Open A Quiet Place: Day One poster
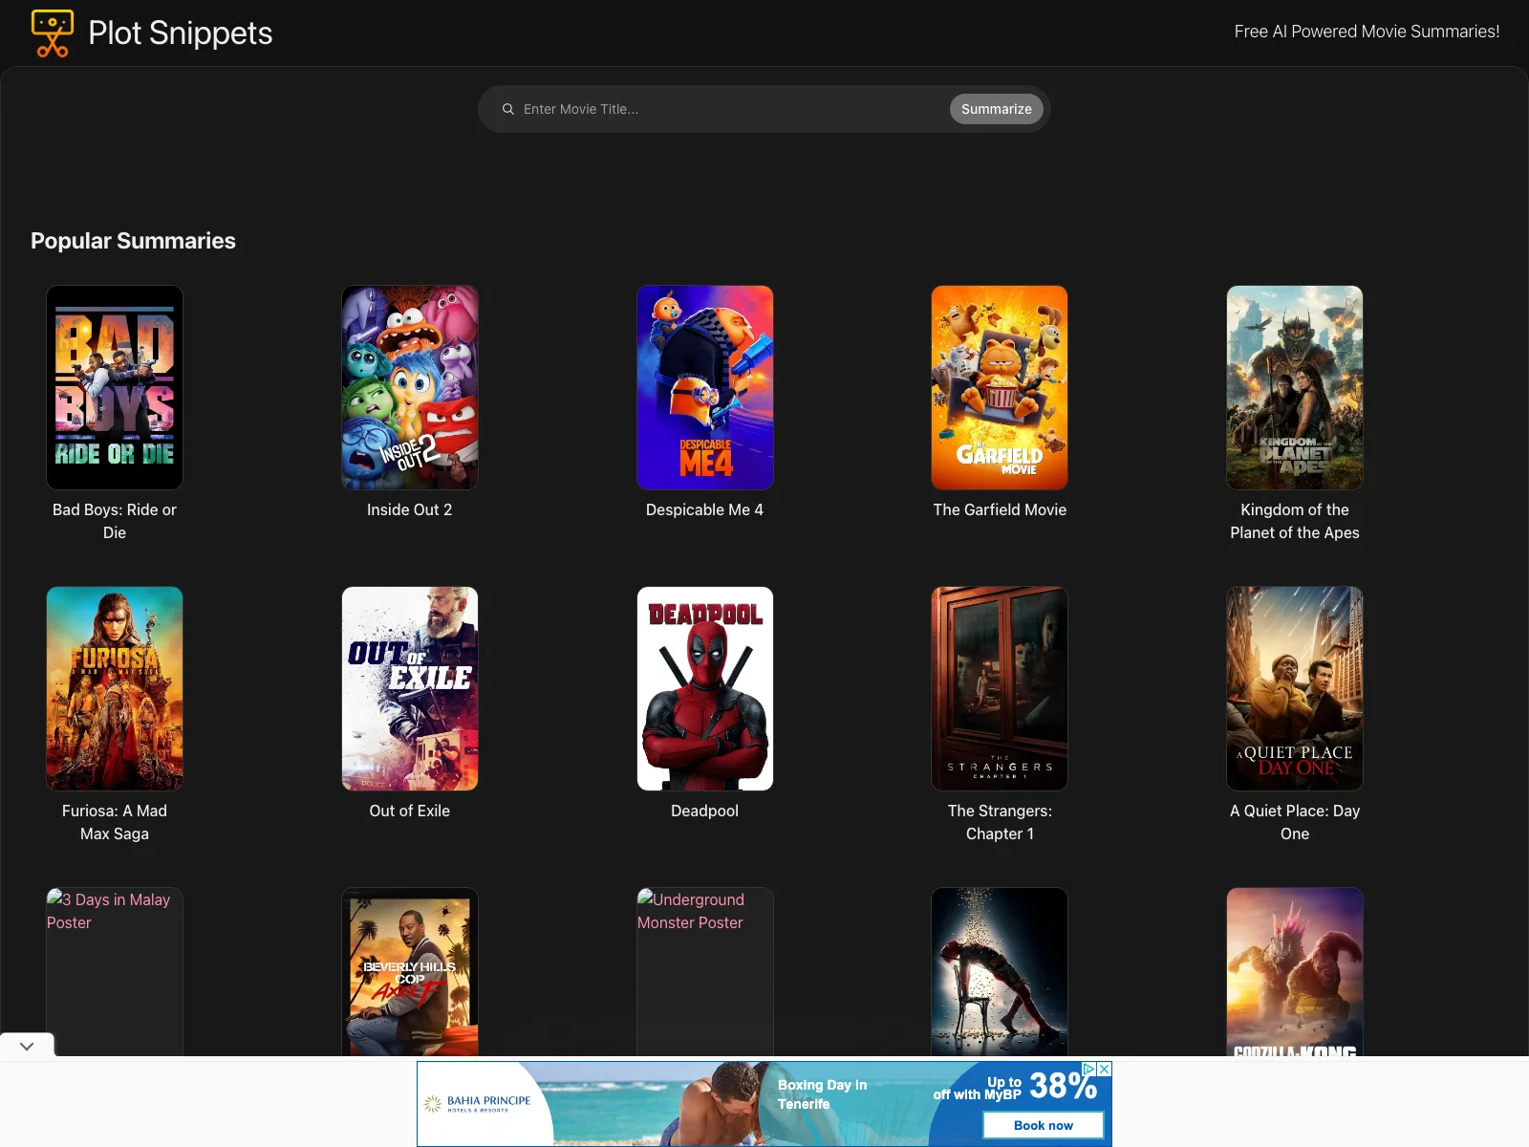Screen dimensions: 1529x1147 pos(1295,688)
